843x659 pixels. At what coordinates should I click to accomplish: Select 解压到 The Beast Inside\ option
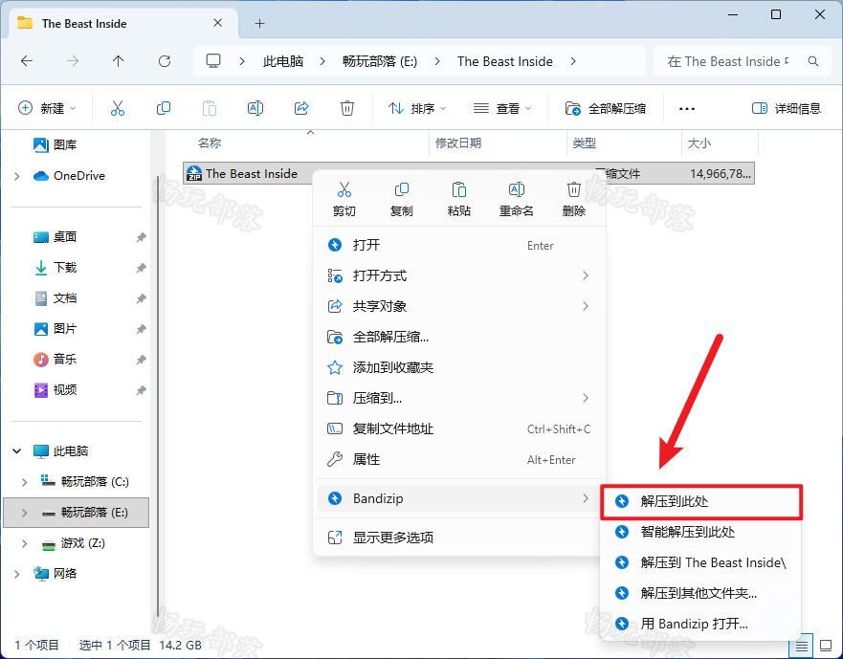coord(701,562)
